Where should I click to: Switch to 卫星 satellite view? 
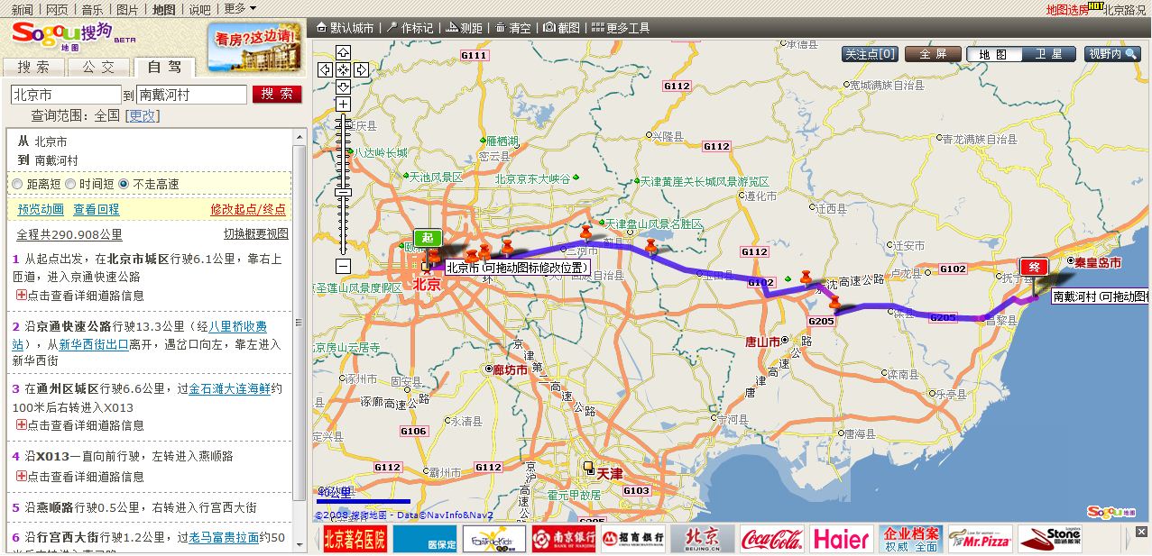point(1048,54)
